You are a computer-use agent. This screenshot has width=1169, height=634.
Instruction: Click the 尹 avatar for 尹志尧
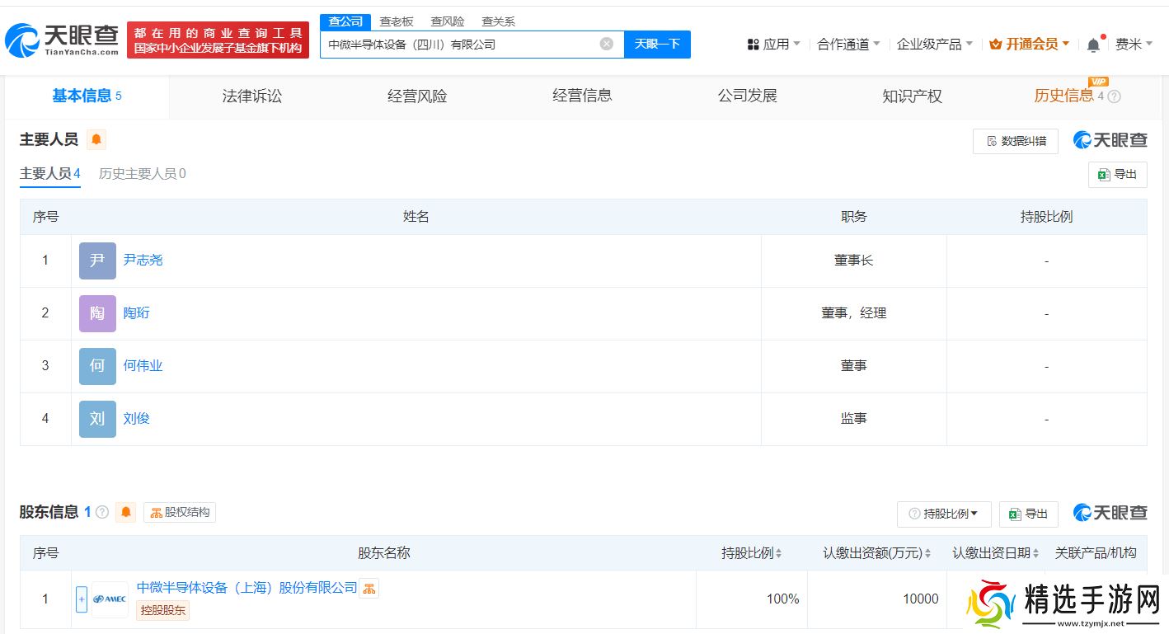tap(97, 261)
